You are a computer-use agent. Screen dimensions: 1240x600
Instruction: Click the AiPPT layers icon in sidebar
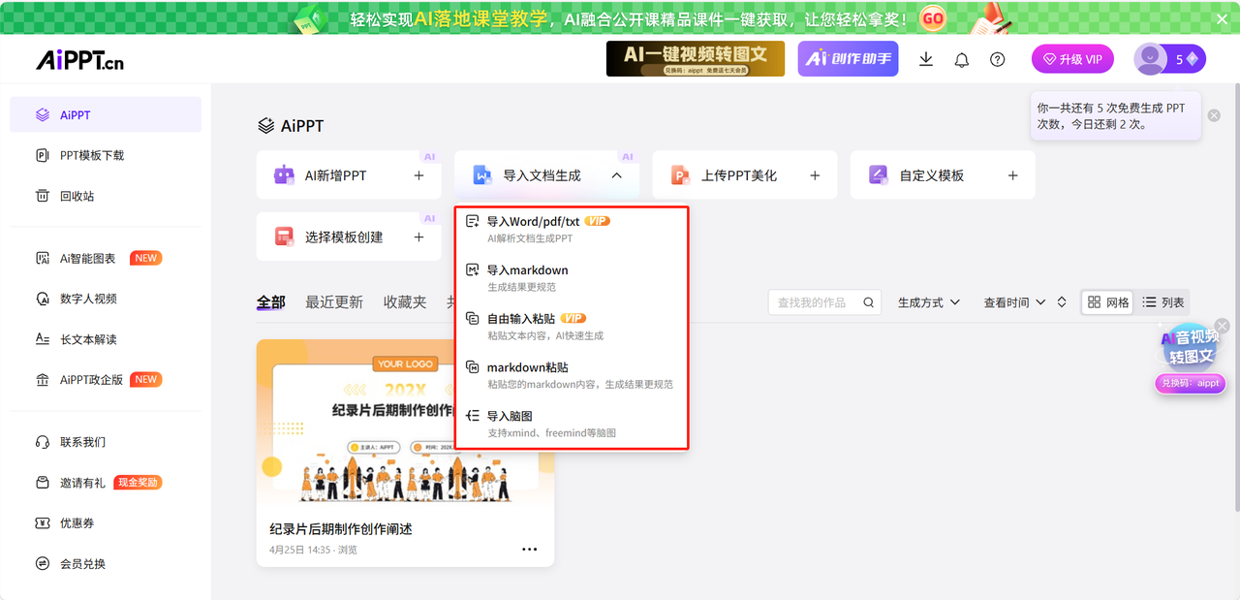click(x=42, y=114)
